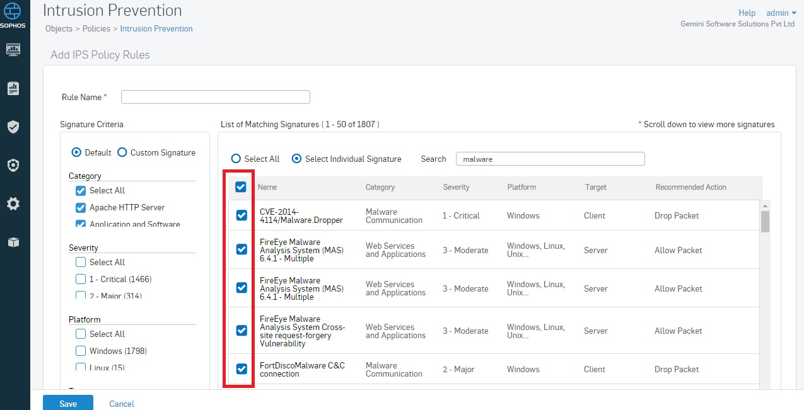Click FortDiscoMalware C&C connection name

click(x=302, y=370)
